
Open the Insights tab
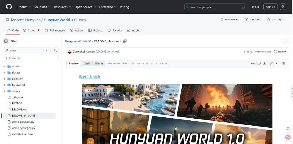click(134, 30)
